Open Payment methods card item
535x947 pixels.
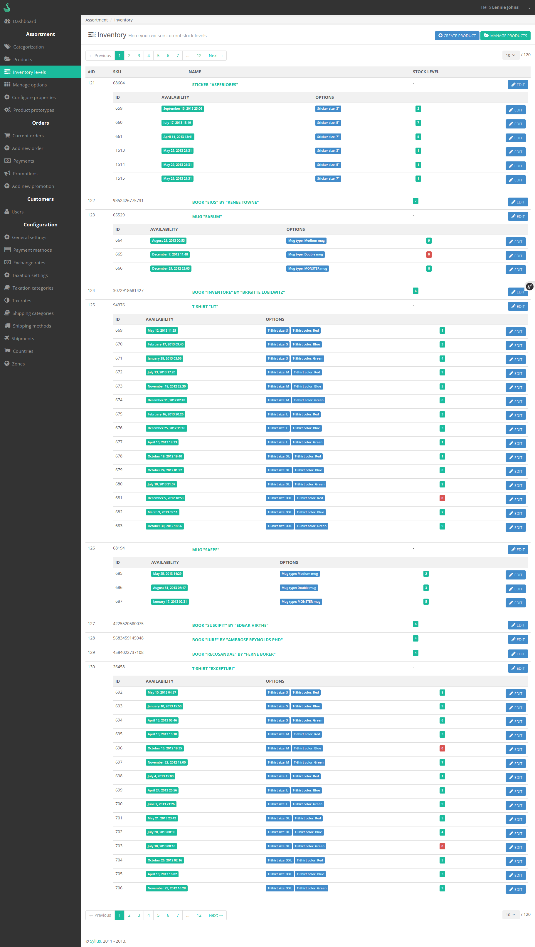pos(41,250)
